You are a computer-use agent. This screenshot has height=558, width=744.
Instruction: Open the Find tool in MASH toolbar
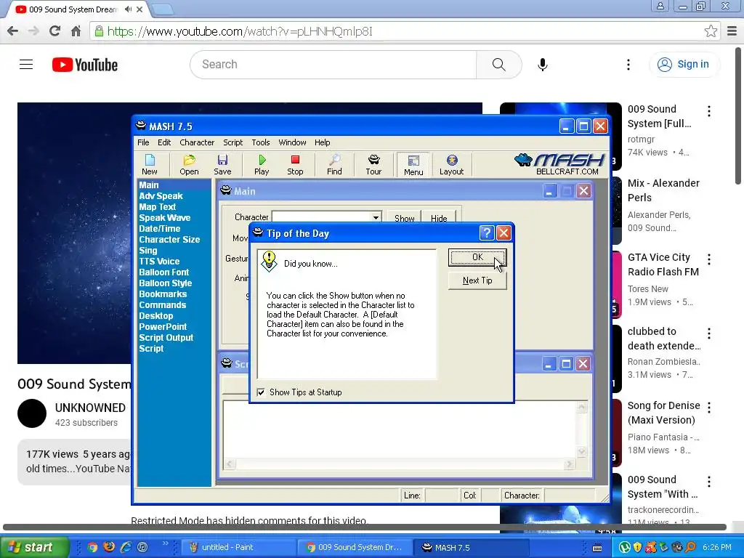334,165
